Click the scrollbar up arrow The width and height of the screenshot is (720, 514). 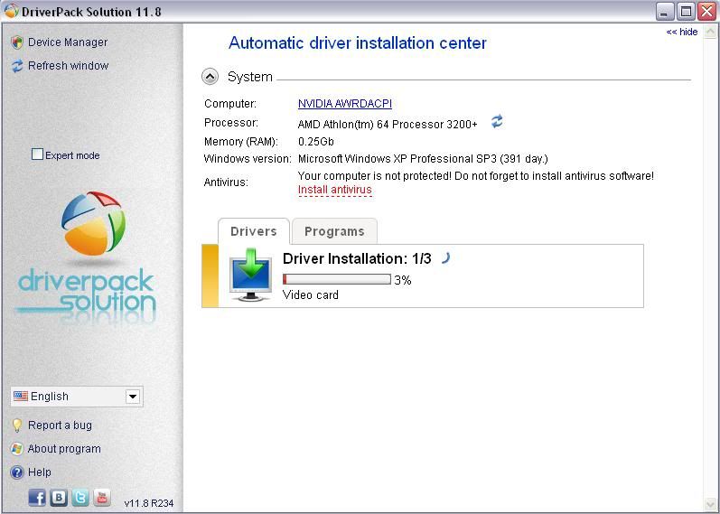711,32
